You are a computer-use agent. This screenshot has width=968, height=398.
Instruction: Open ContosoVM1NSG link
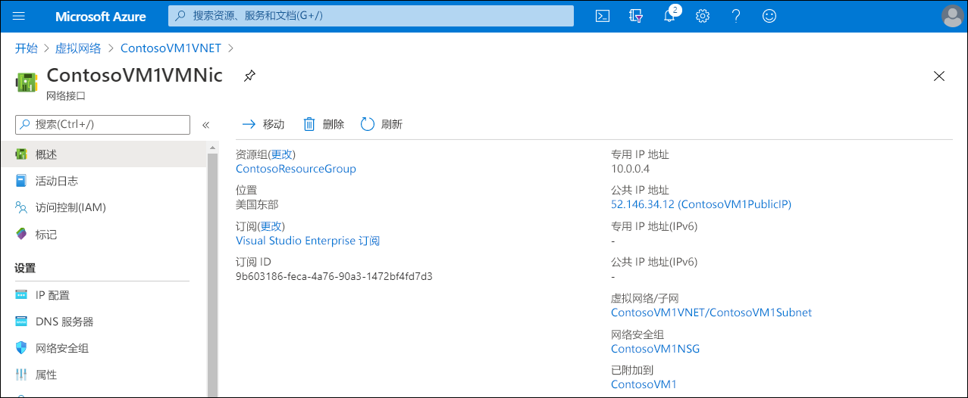(x=655, y=349)
